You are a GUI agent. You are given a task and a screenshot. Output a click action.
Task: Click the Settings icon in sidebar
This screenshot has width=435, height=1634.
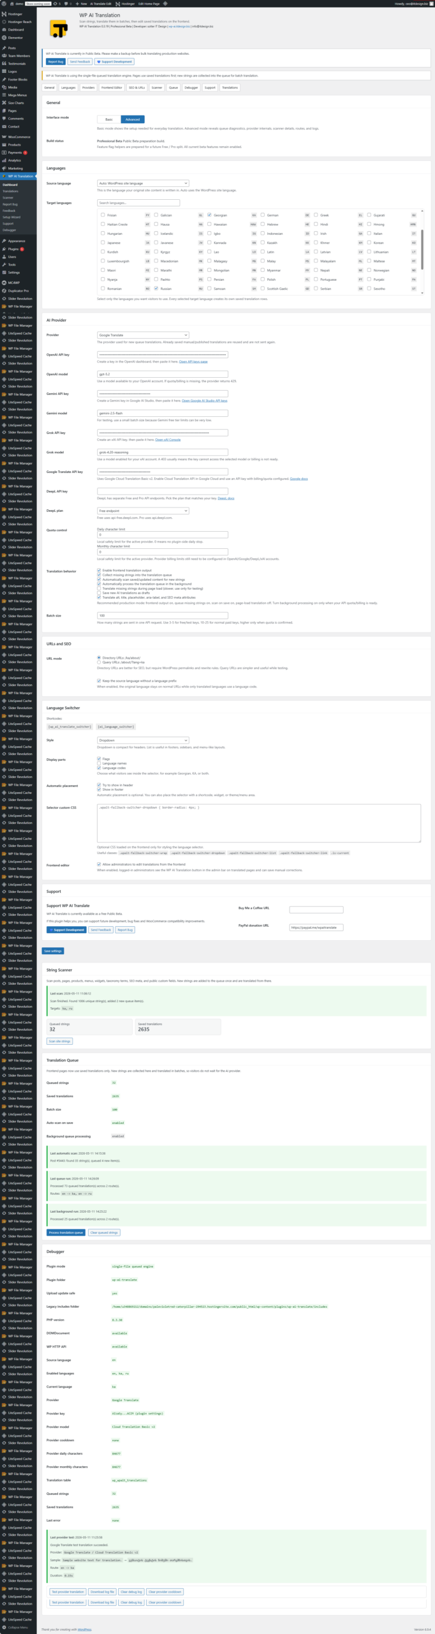(x=4, y=273)
